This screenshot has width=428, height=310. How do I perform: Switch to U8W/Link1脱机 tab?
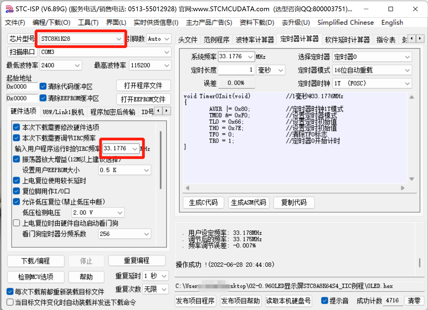[63, 112]
